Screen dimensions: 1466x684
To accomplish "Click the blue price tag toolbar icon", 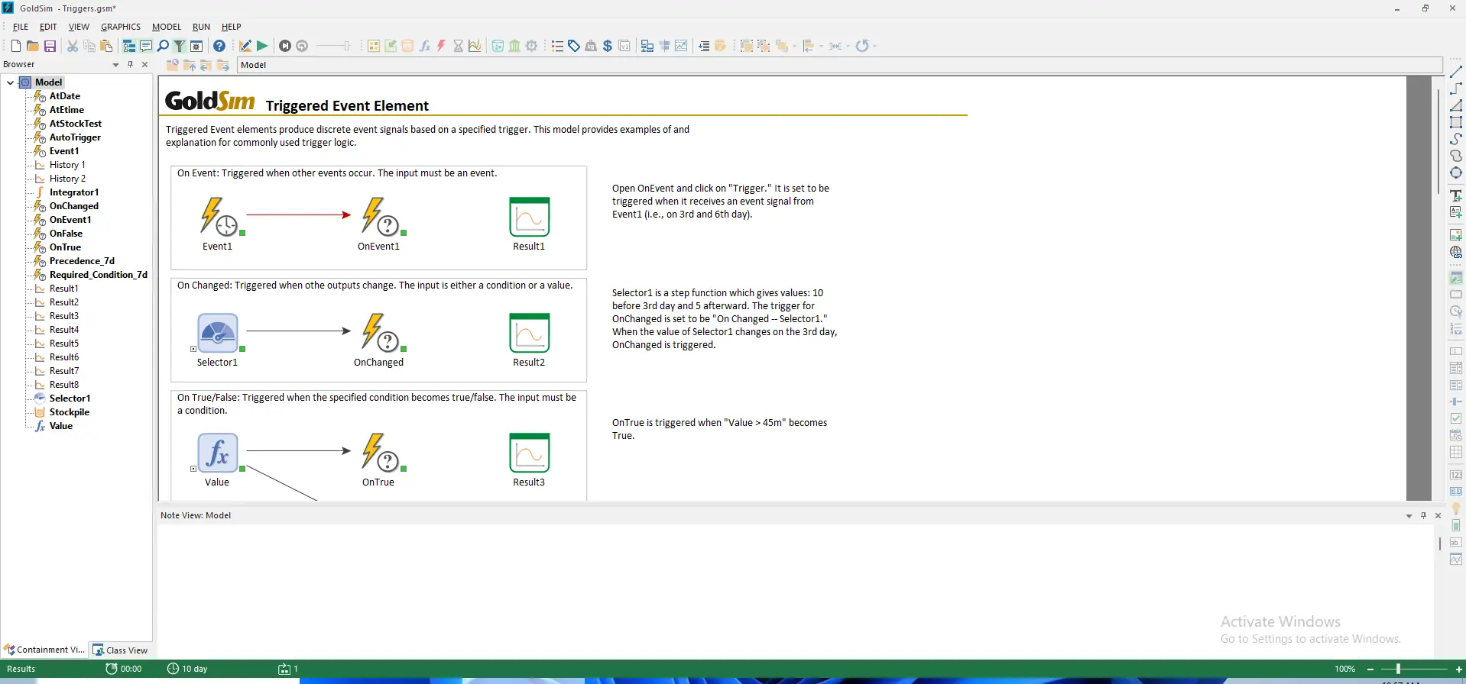I will tap(574, 46).
